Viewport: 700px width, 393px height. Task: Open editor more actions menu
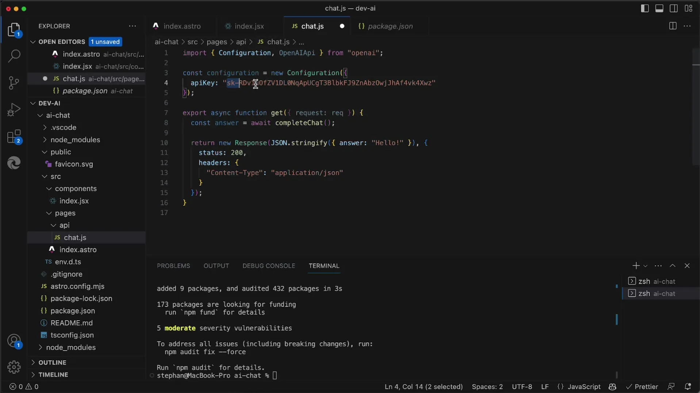(687, 26)
